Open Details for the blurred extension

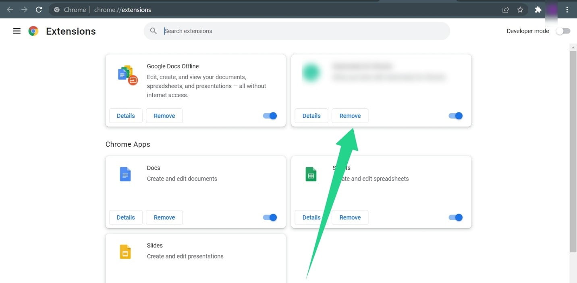(x=311, y=116)
